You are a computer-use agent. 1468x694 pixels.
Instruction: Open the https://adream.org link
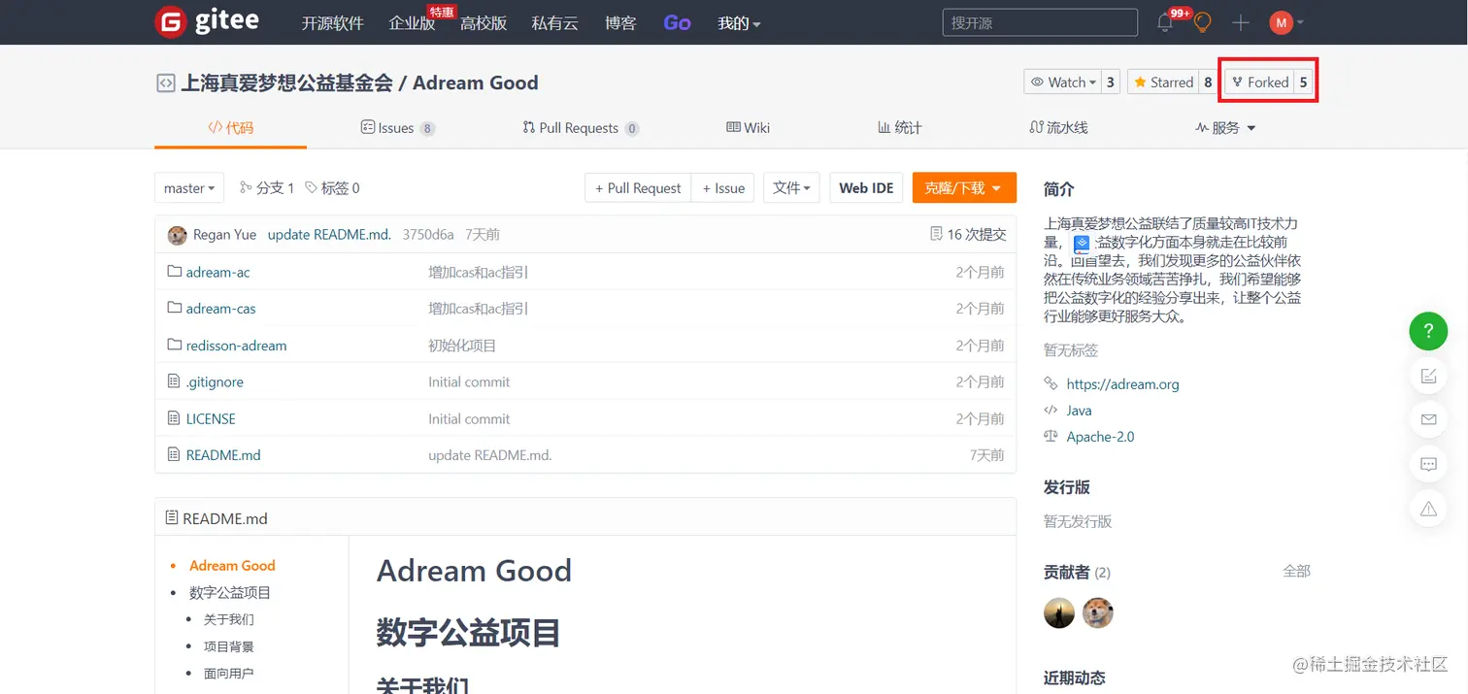(x=1122, y=384)
